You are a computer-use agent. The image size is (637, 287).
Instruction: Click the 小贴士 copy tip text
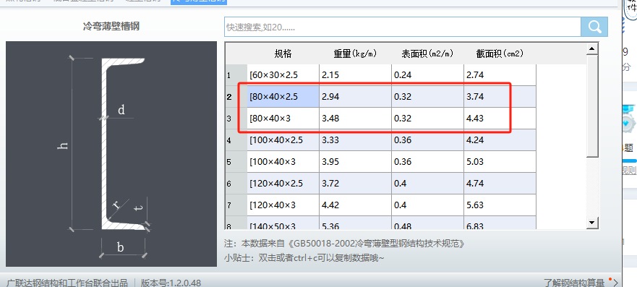coord(304,258)
